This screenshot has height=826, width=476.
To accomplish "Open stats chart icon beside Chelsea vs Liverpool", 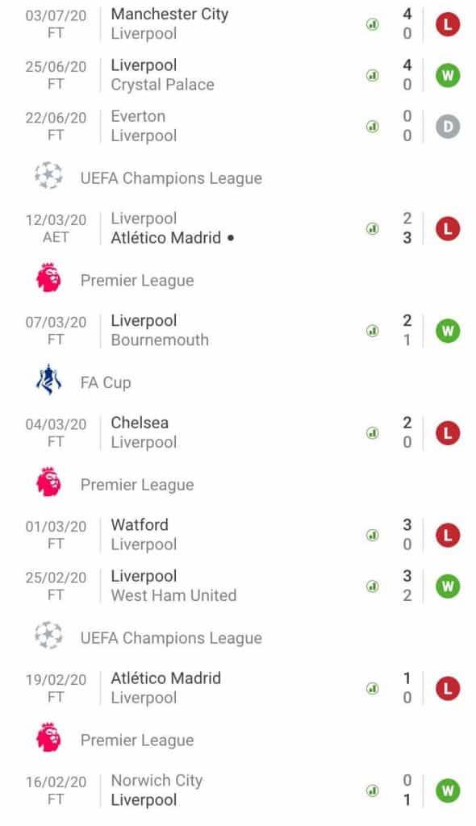I will point(372,432).
